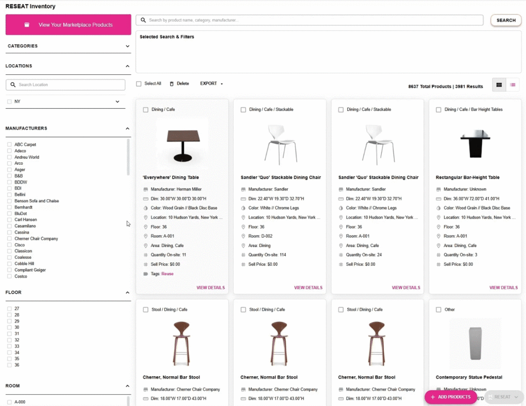Click the Contemporary Statue Pedestal thumbnail
This screenshot has width=526, height=406.
coord(475,340)
